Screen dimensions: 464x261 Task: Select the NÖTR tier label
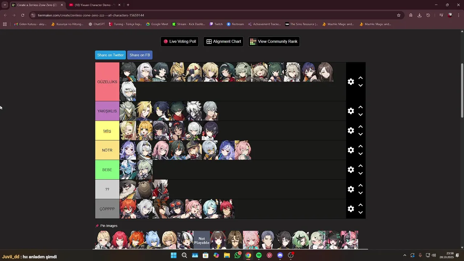[107, 150]
